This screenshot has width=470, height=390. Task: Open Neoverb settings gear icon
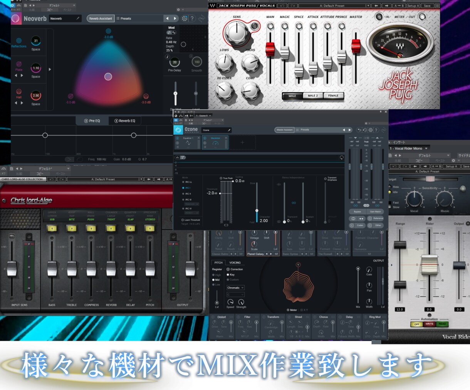pyautogui.click(x=185, y=18)
